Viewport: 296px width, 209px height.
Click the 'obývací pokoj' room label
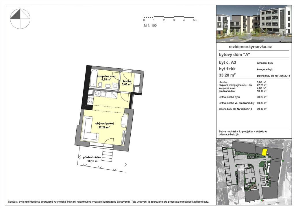pyautogui.click(x=104, y=124)
